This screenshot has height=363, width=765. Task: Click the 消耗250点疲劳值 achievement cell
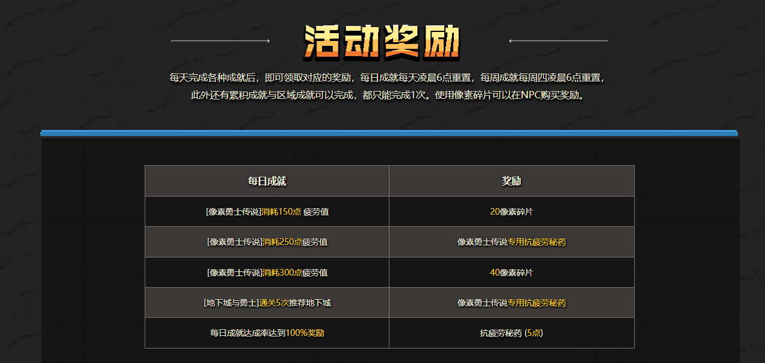click(267, 242)
